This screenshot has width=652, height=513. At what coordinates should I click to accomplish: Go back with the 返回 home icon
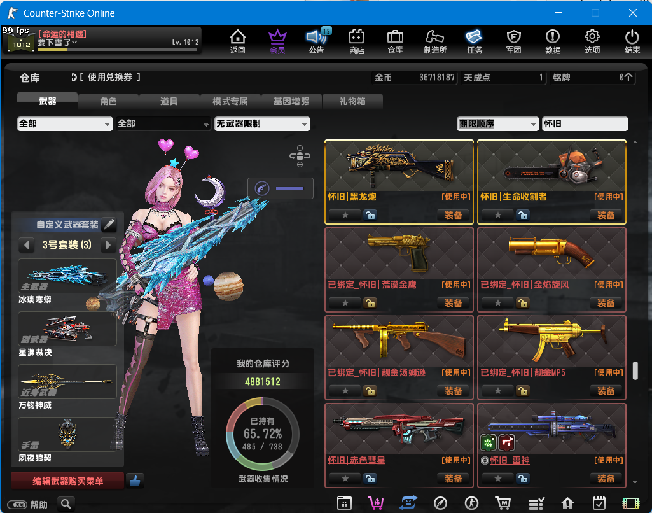[x=237, y=41]
